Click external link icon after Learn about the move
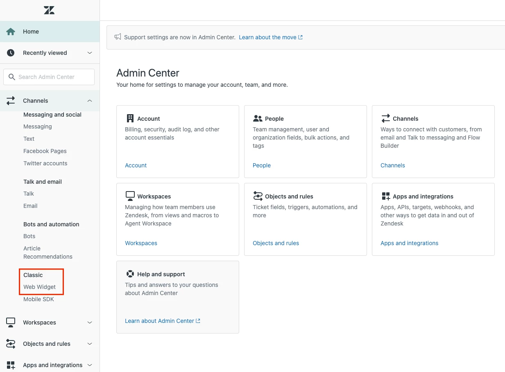Screen dimensions: 505x372 click(300, 37)
